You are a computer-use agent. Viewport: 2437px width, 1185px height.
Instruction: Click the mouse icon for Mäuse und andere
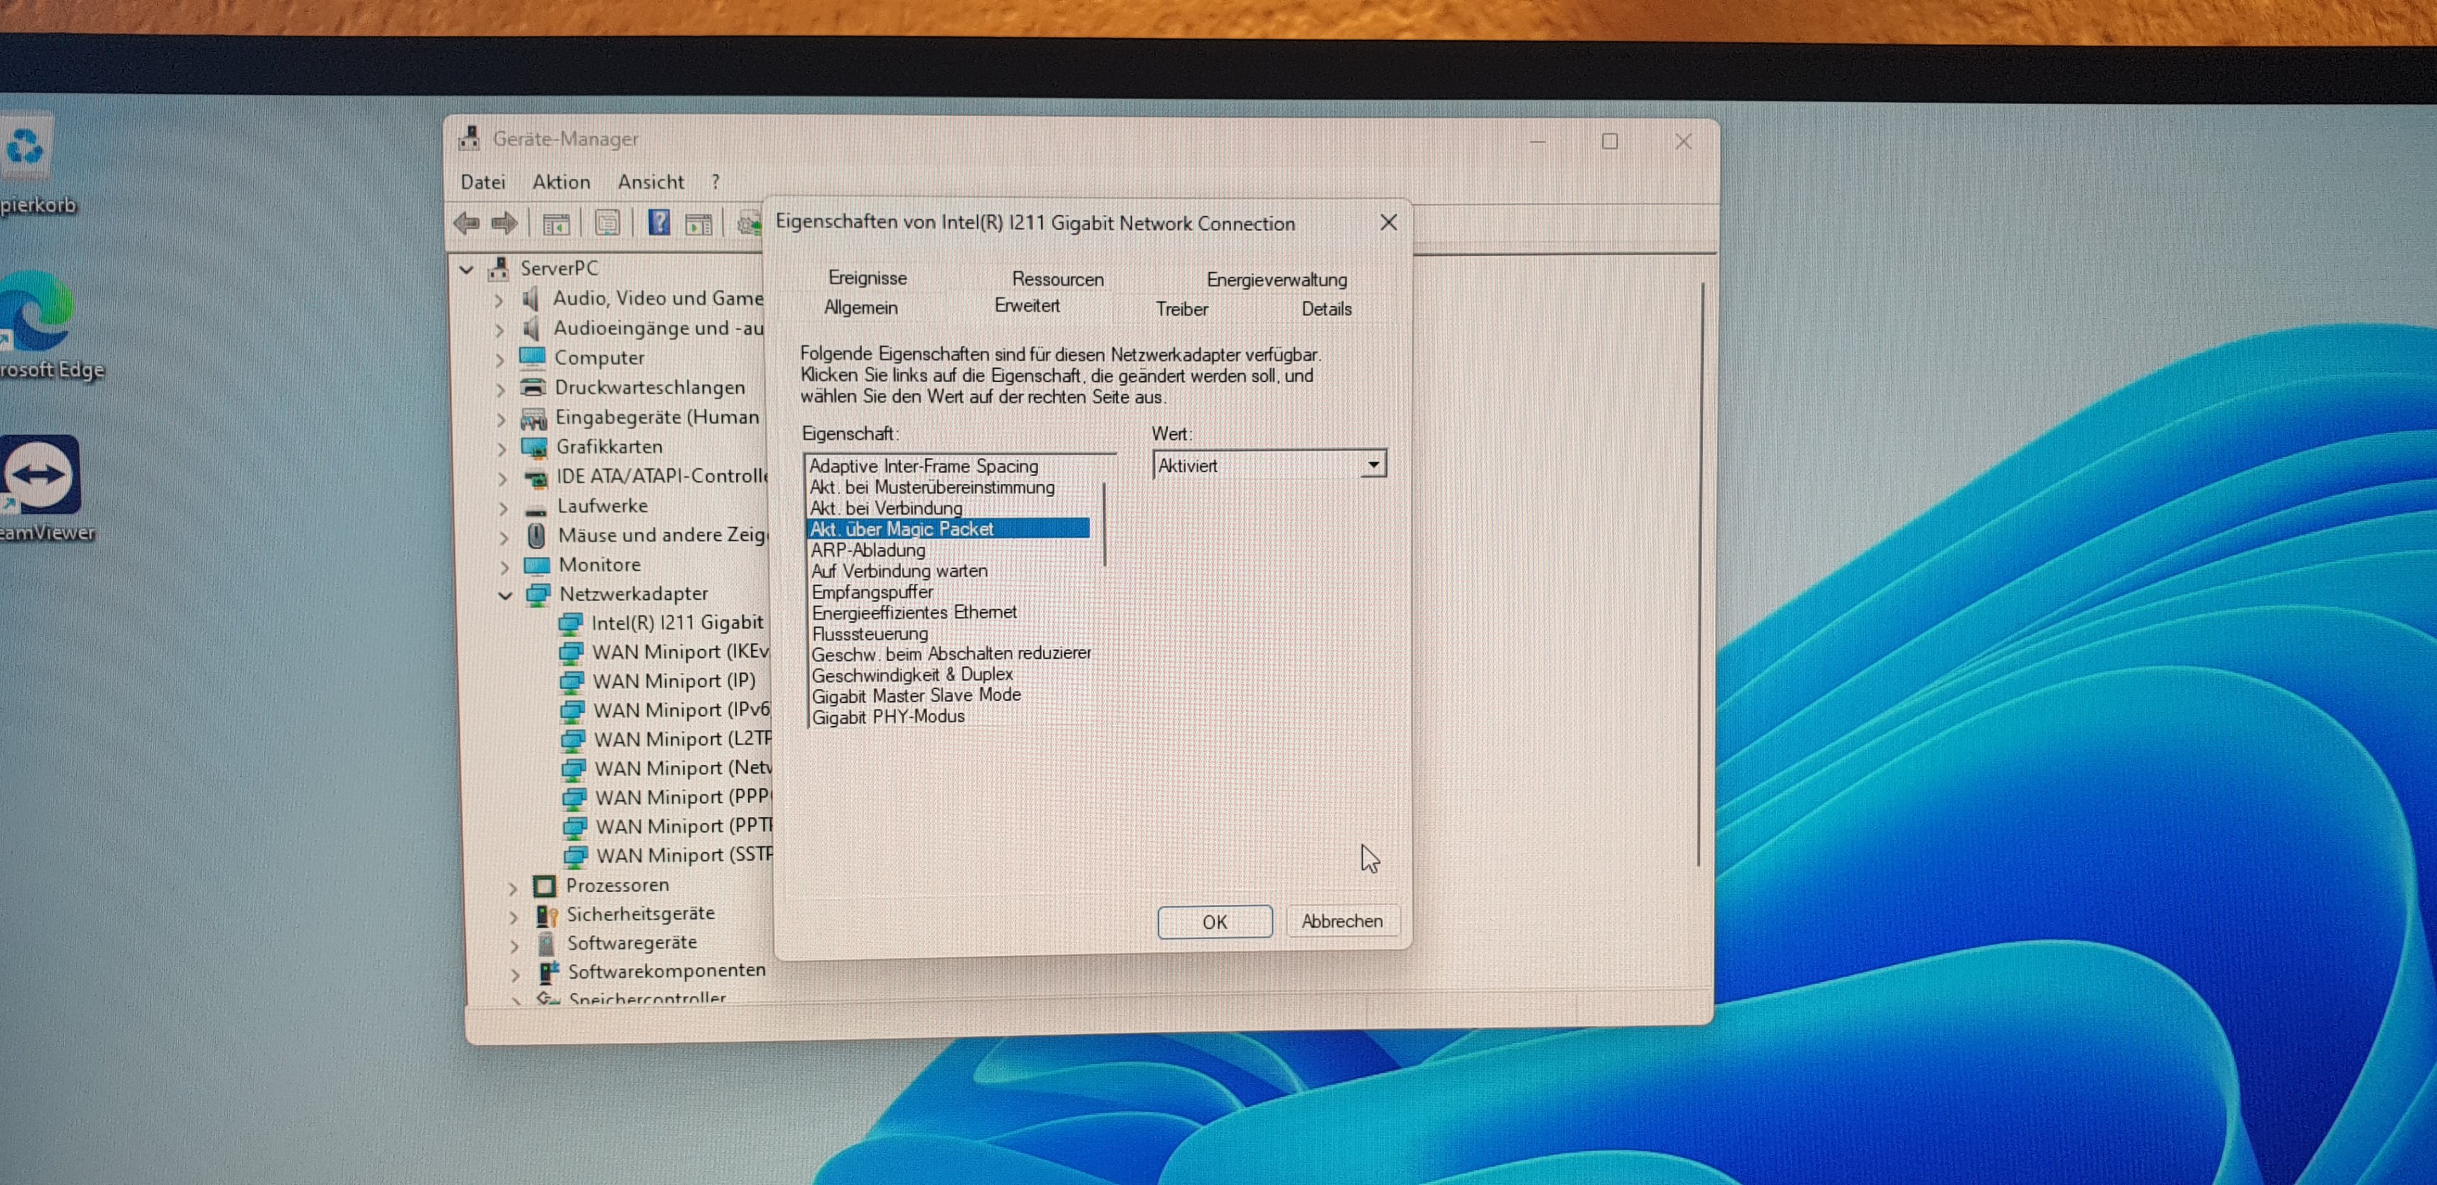[x=536, y=536]
